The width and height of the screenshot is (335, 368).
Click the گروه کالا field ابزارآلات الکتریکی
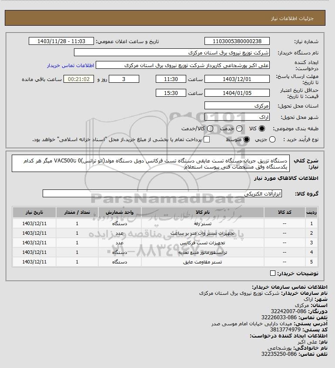[162, 194]
